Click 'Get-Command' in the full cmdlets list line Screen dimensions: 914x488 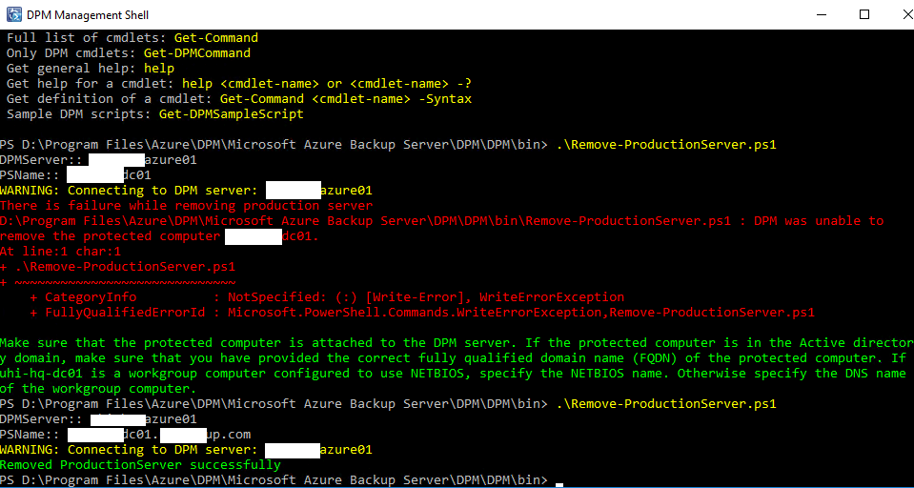(215, 38)
